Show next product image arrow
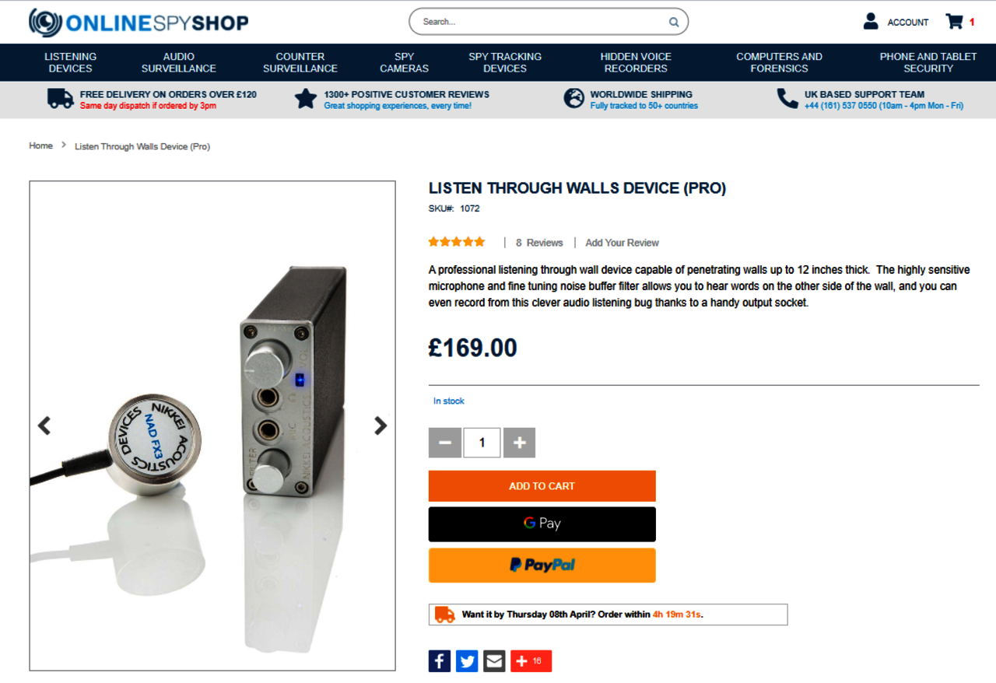Image resolution: width=996 pixels, height=683 pixels. coord(381,426)
